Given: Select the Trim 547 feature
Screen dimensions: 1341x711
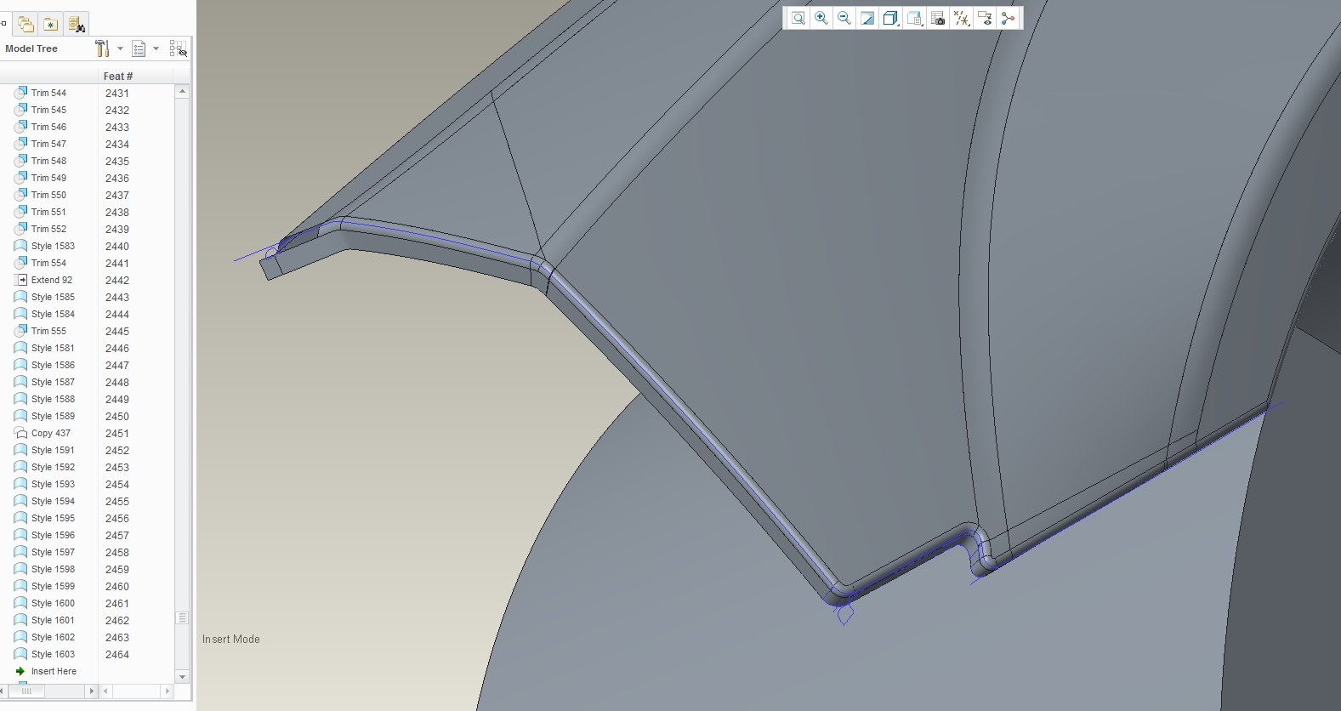Looking at the screenshot, I should pyautogui.click(x=48, y=144).
